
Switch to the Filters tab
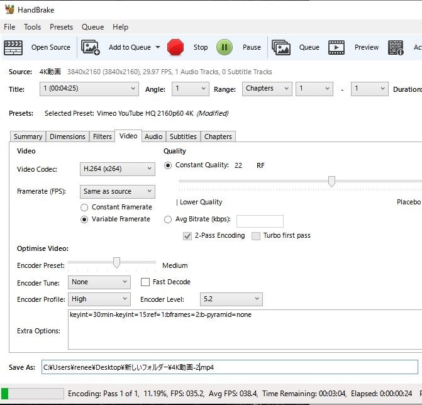pyautogui.click(x=102, y=136)
